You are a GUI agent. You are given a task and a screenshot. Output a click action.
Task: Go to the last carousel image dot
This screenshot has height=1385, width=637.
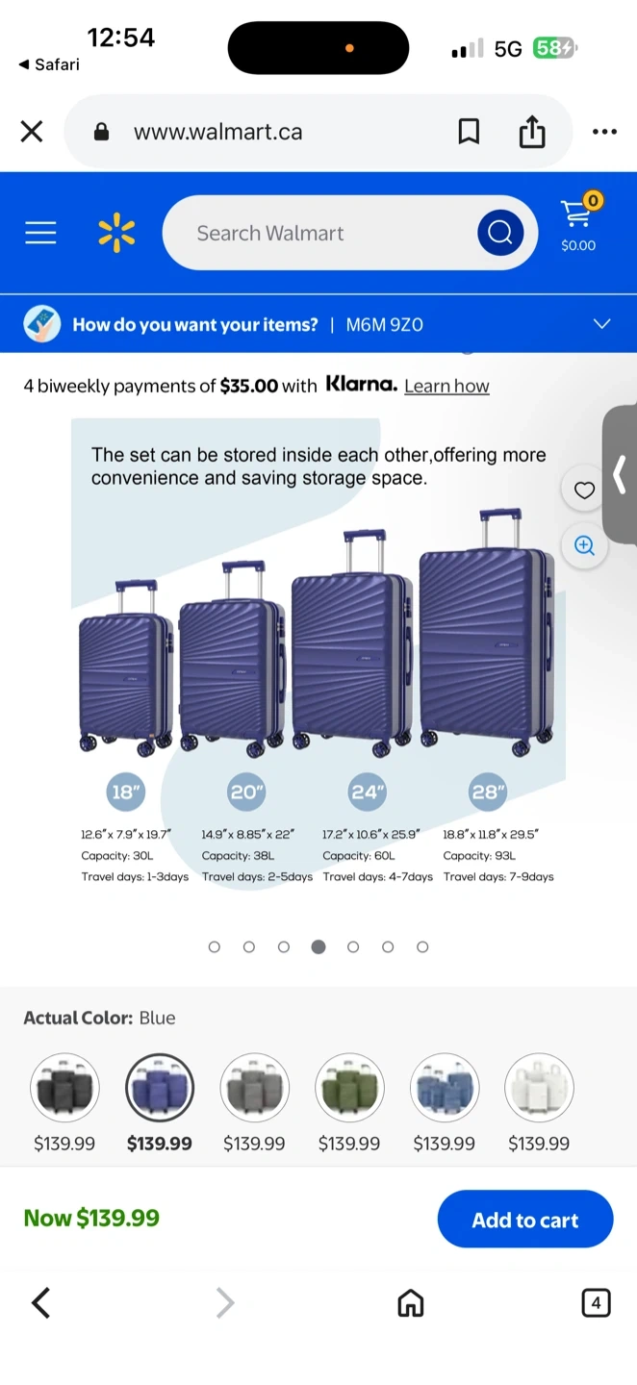422,947
